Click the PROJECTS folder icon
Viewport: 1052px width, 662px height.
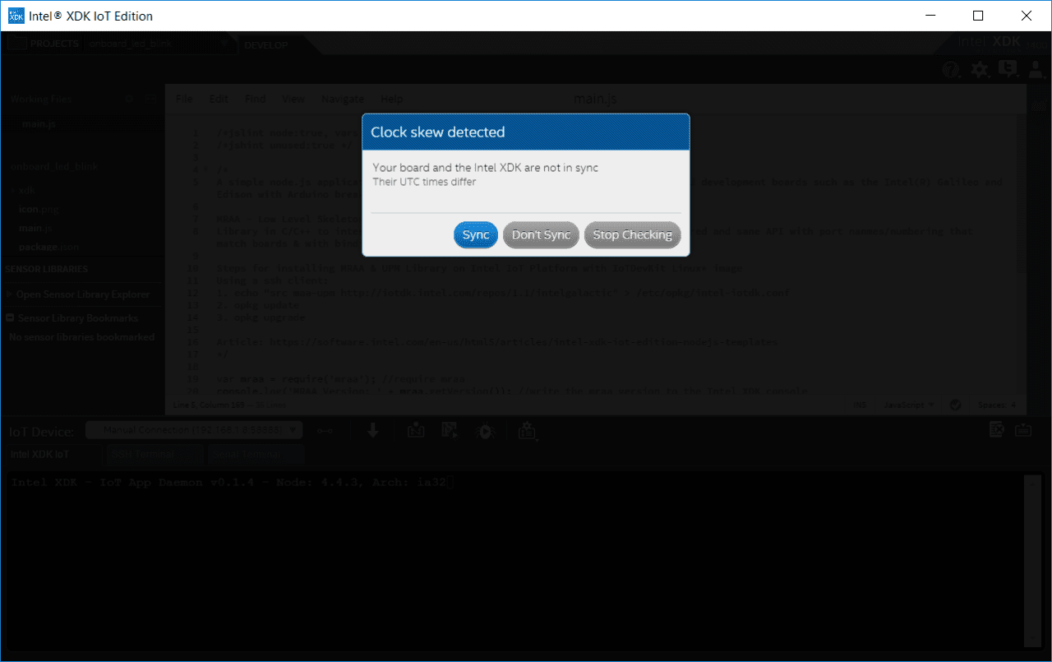[x=16, y=44]
